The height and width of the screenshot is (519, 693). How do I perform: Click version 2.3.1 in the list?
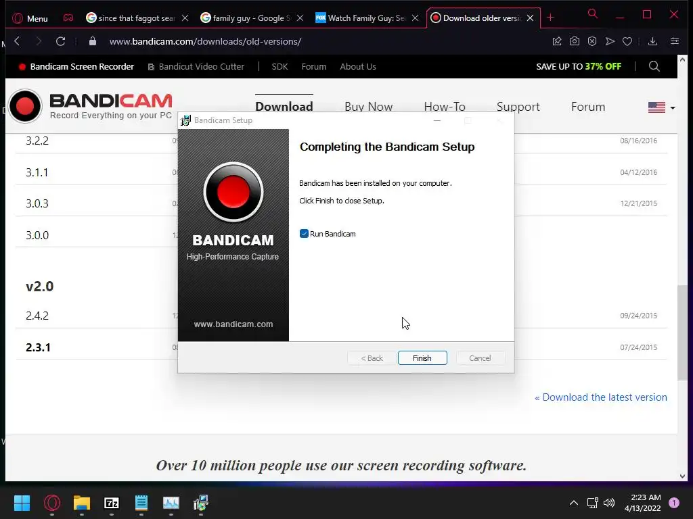(38, 348)
